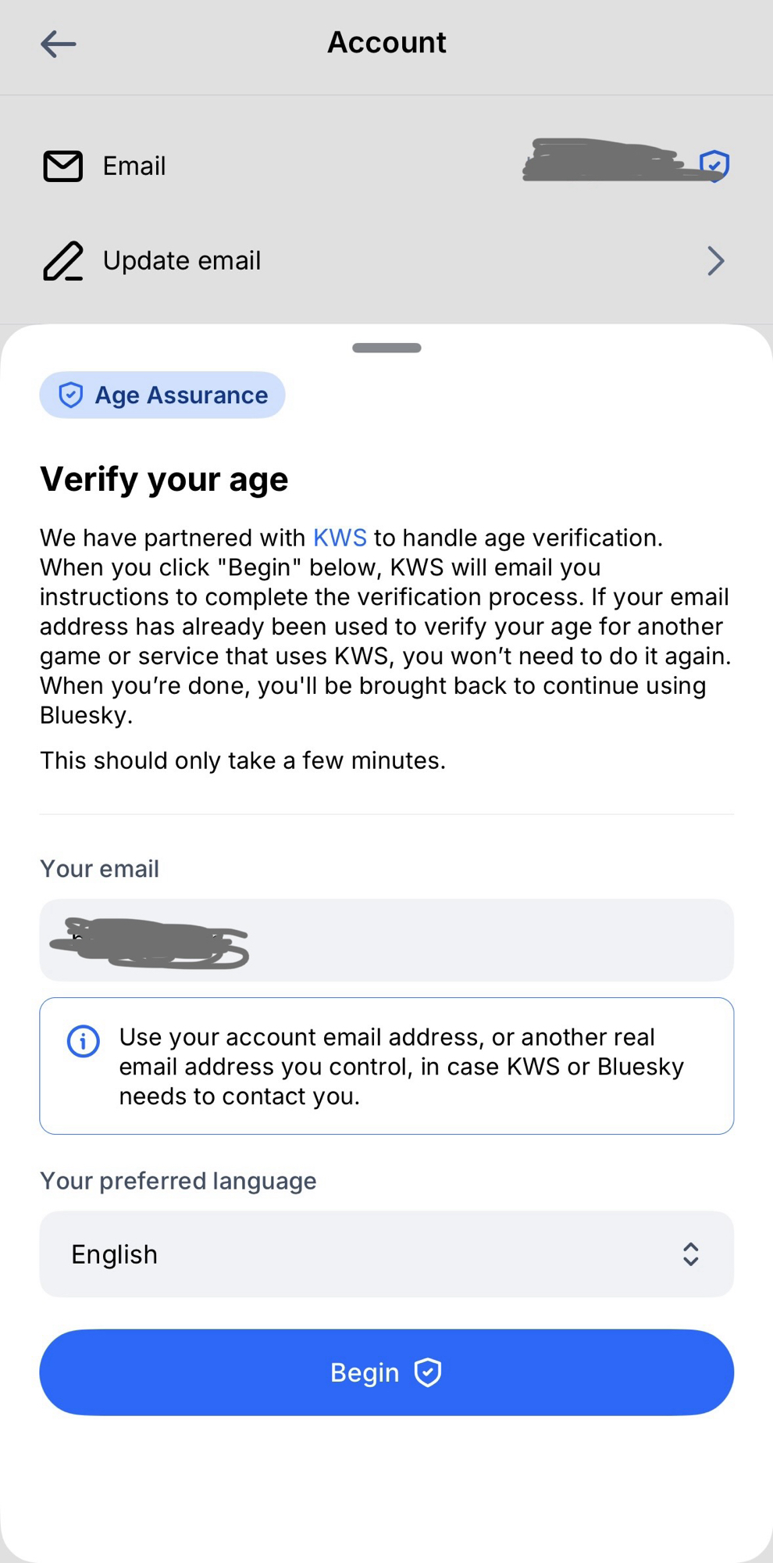The height and width of the screenshot is (1563, 773).
Task: Select the Email row label
Action: pos(134,166)
